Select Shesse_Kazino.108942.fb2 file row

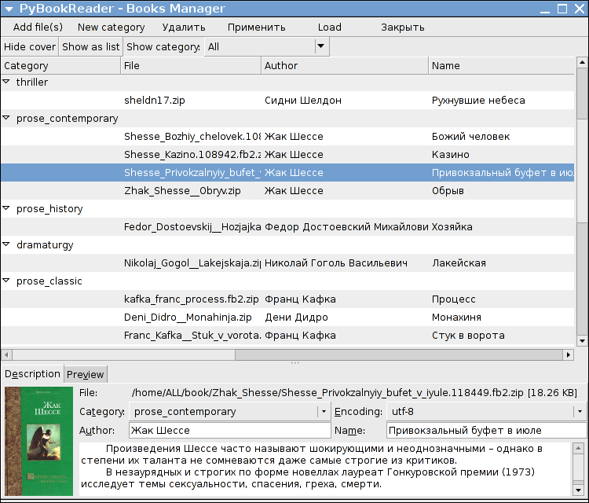(287, 155)
